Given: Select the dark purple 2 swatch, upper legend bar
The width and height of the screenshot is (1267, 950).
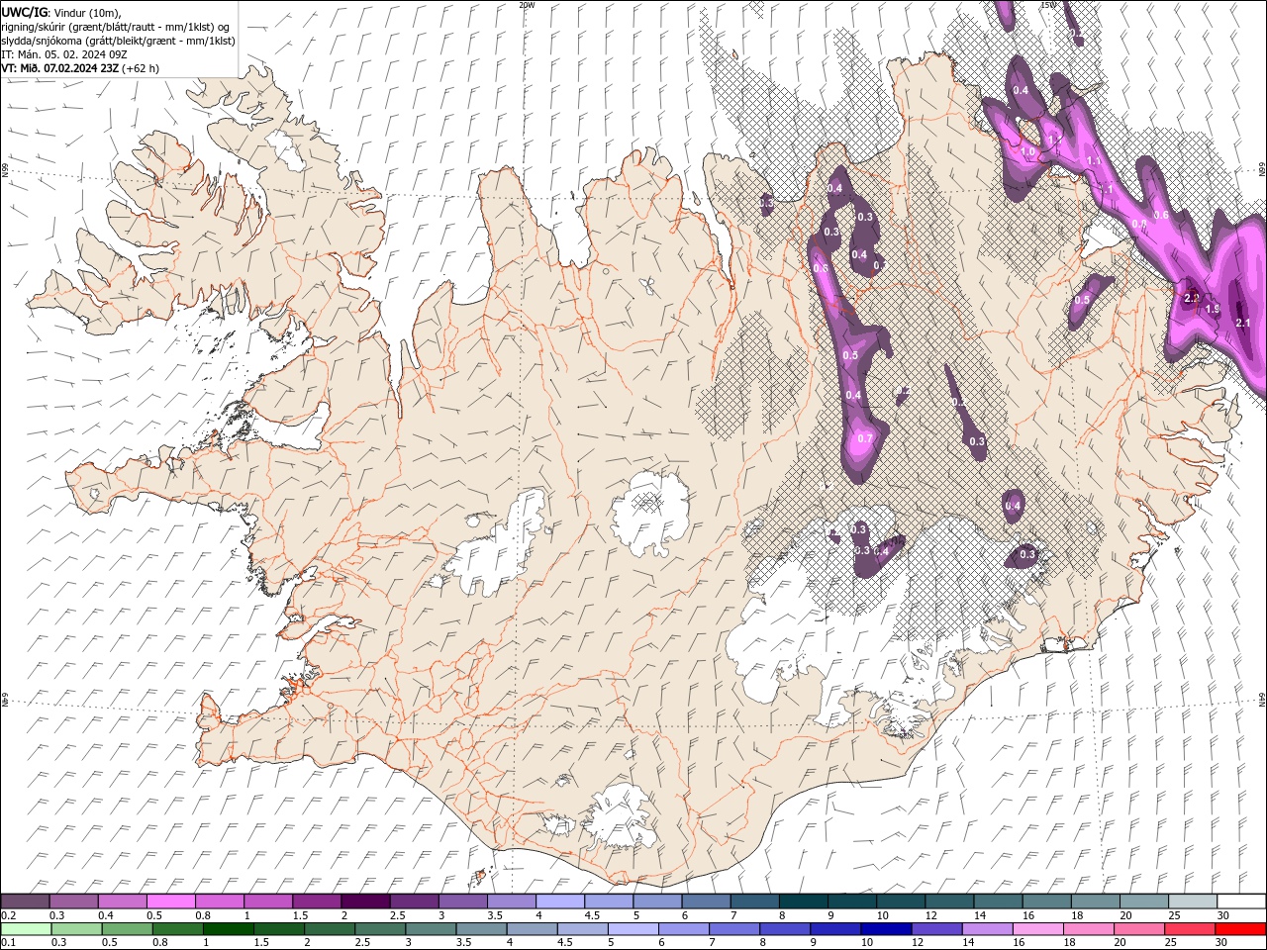Looking at the screenshot, I should point(364,902).
